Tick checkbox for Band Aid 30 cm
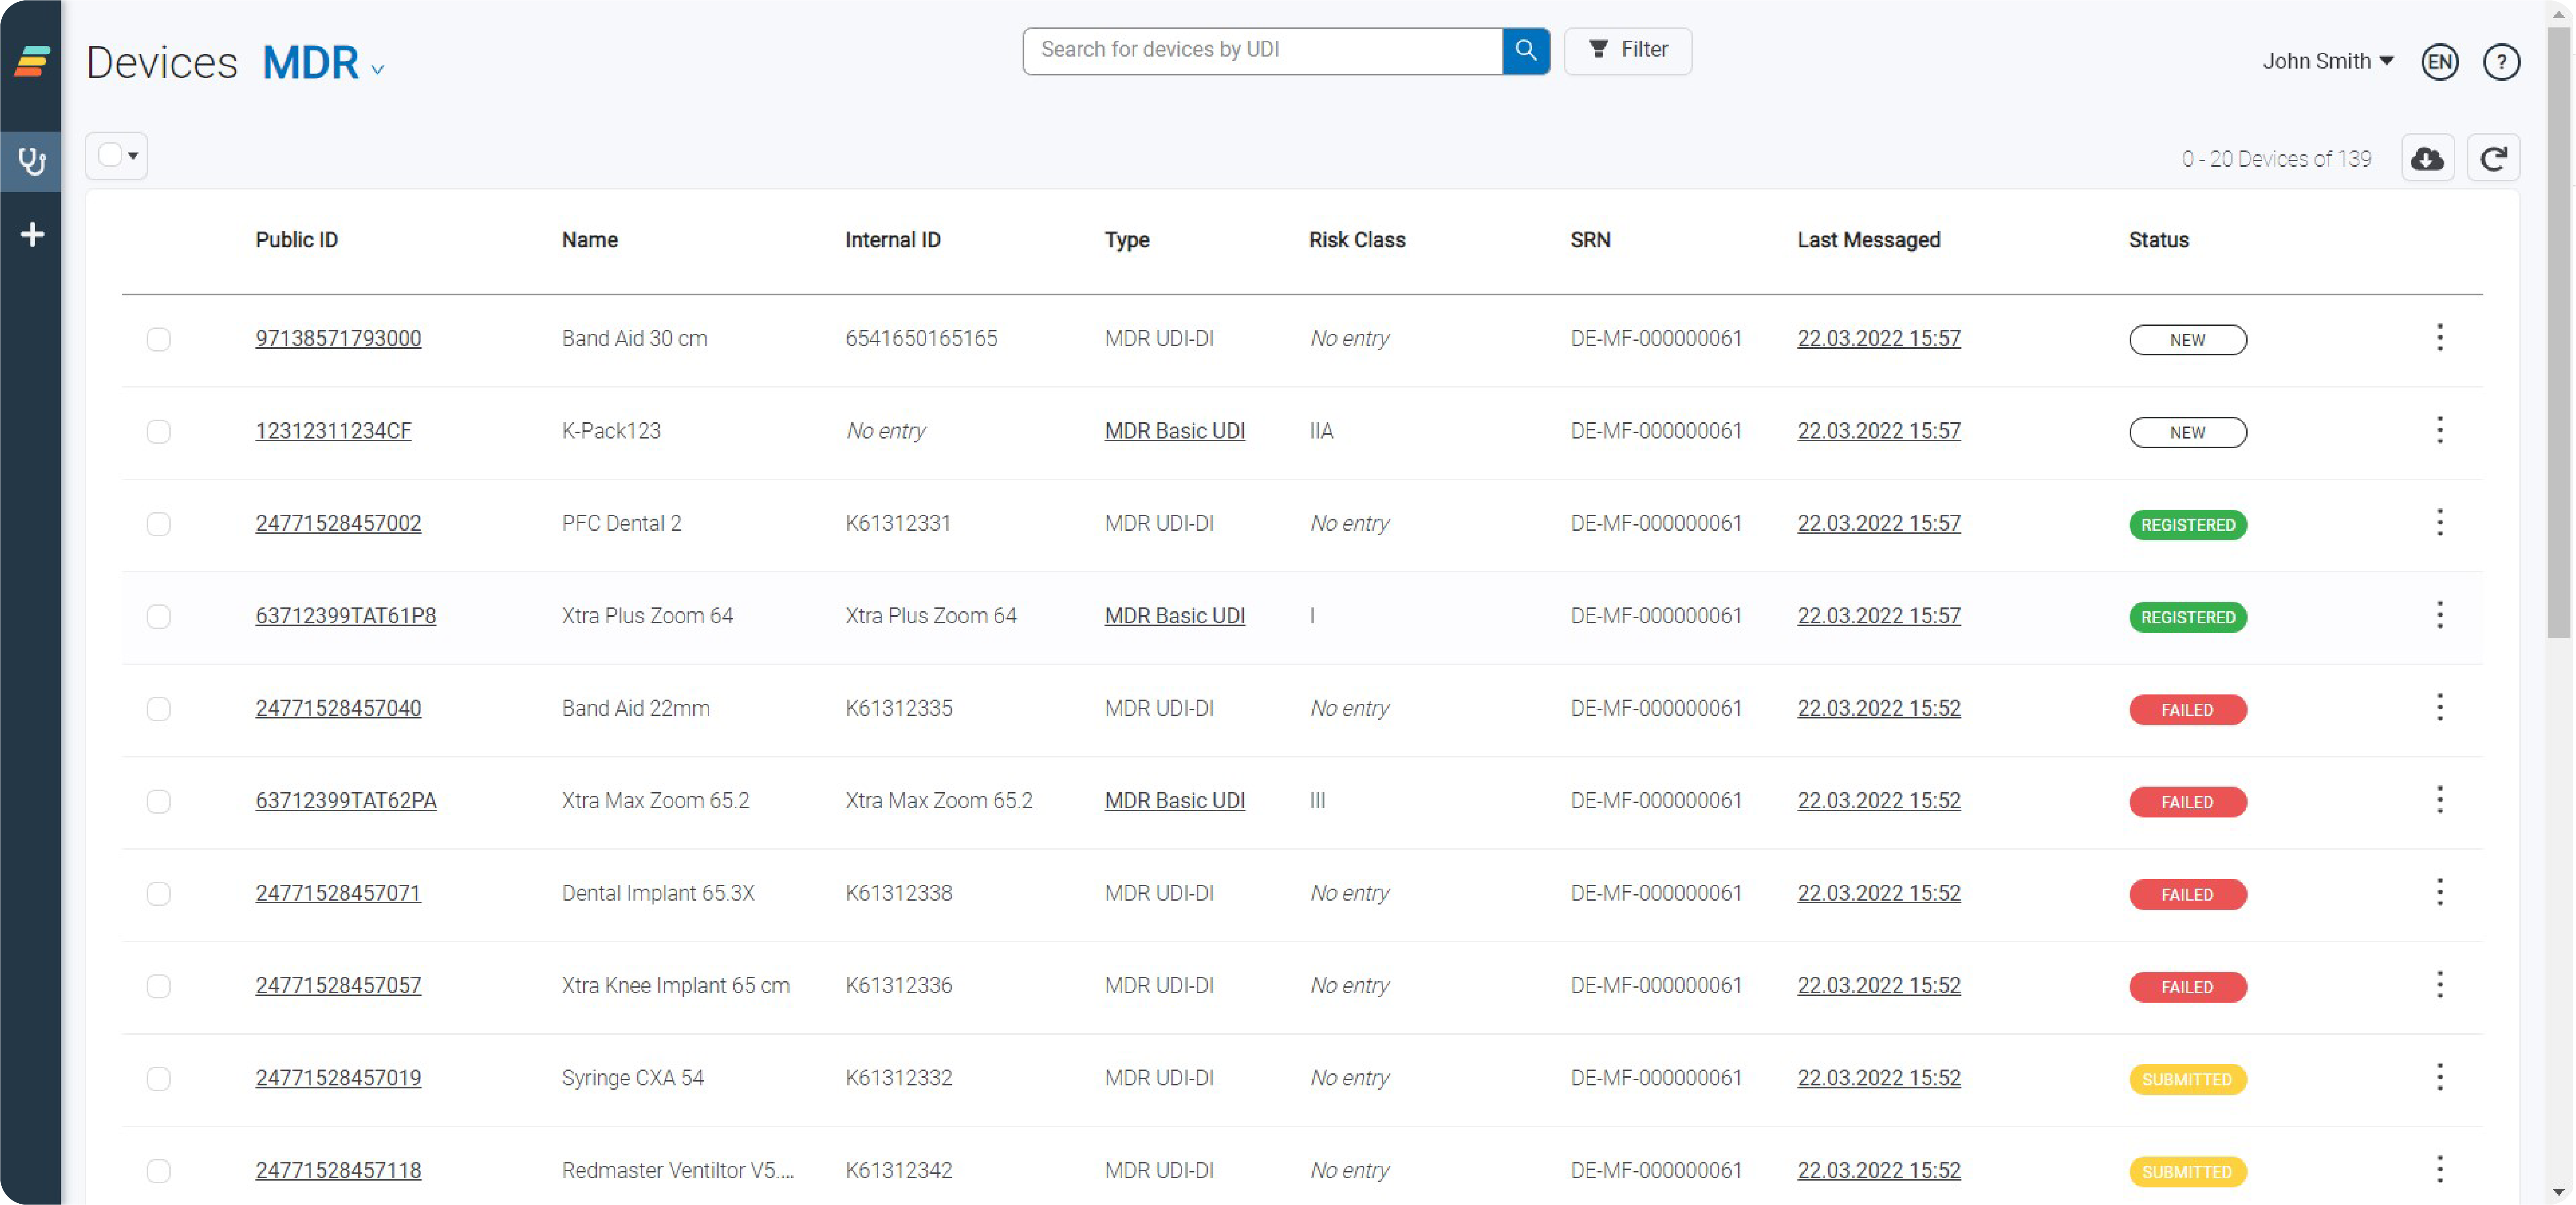The height and width of the screenshot is (1205, 2576). [158, 339]
